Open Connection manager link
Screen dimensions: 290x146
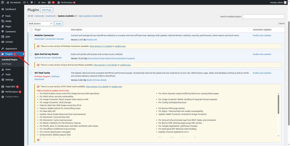click(x=55, y=39)
